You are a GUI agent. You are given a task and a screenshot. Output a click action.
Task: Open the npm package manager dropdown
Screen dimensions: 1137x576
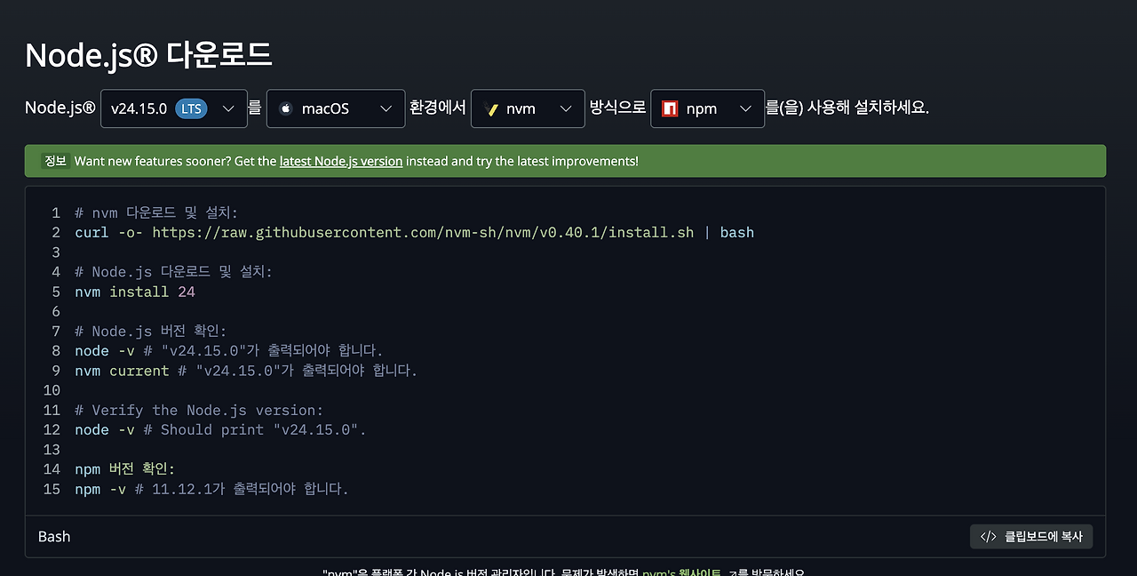click(707, 108)
